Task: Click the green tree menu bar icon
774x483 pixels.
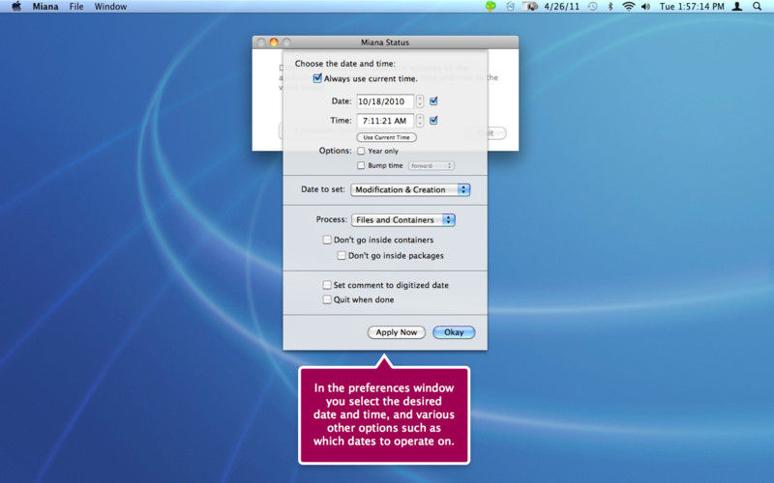Action: click(491, 7)
